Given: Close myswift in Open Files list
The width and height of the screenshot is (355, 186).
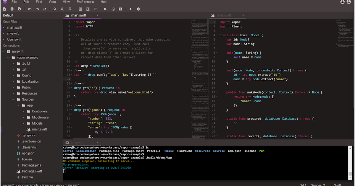Looking at the screenshot, I should (4, 34).
